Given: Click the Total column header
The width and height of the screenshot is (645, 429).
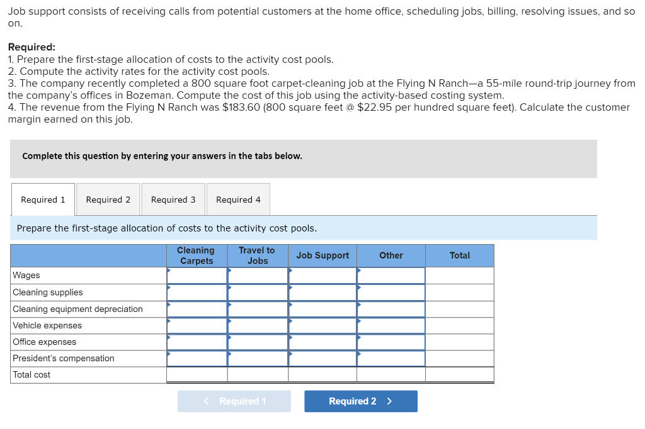Looking at the screenshot, I should pyautogui.click(x=460, y=255).
